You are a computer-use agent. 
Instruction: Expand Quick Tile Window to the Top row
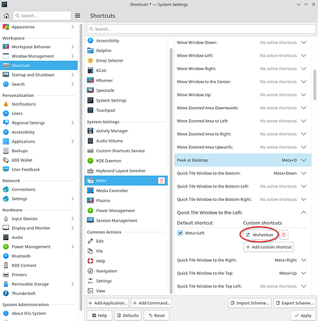[x=304, y=273]
